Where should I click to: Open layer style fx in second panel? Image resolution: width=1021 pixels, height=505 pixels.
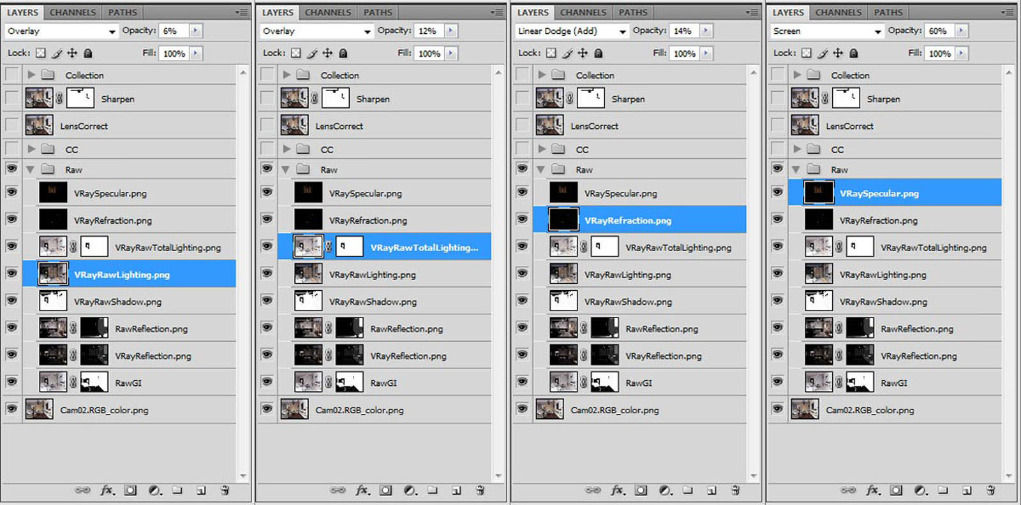(x=362, y=490)
